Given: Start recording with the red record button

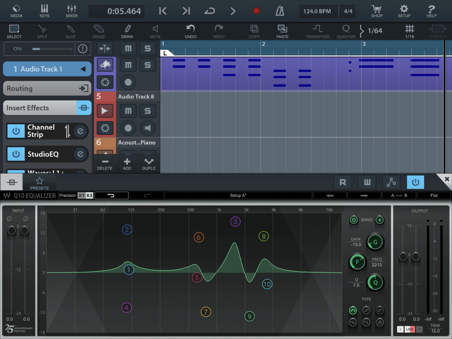Looking at the screenshot, I should click(x=257, y=11).
